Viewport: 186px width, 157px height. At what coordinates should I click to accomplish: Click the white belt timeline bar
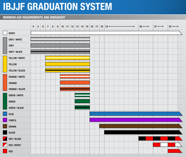pyautogui.click(x=107, y=33)
